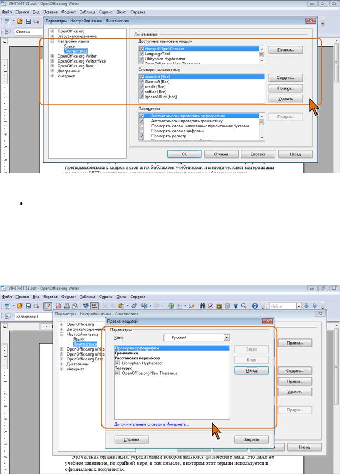Show Draw Functions using the pencil icon
This screenshot has width=340, height=474.
[191, 306]
